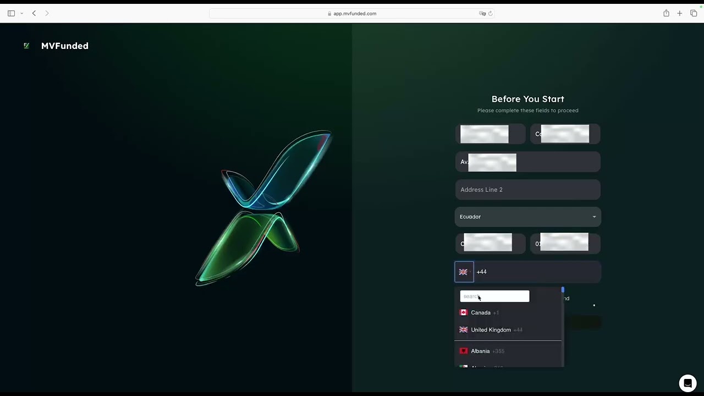Click the "Before You Start" heading

click(x=528, y=99)
